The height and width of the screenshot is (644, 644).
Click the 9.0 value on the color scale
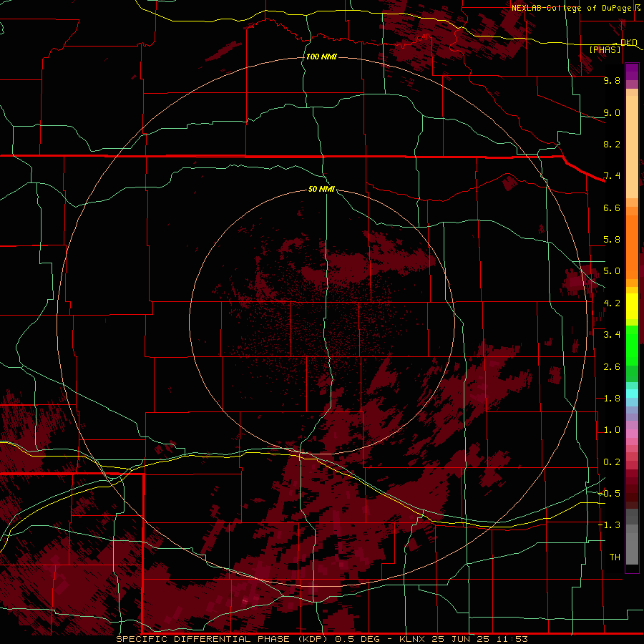click(612, 112)
